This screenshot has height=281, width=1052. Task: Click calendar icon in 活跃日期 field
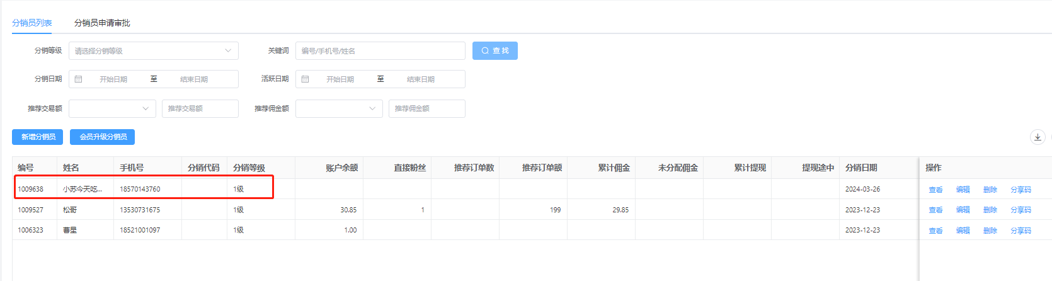(x=306, y=79)
